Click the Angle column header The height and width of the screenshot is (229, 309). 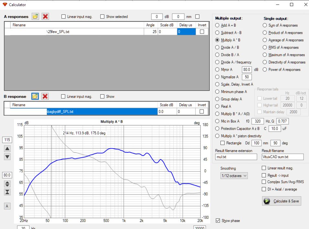pos(151,25)
